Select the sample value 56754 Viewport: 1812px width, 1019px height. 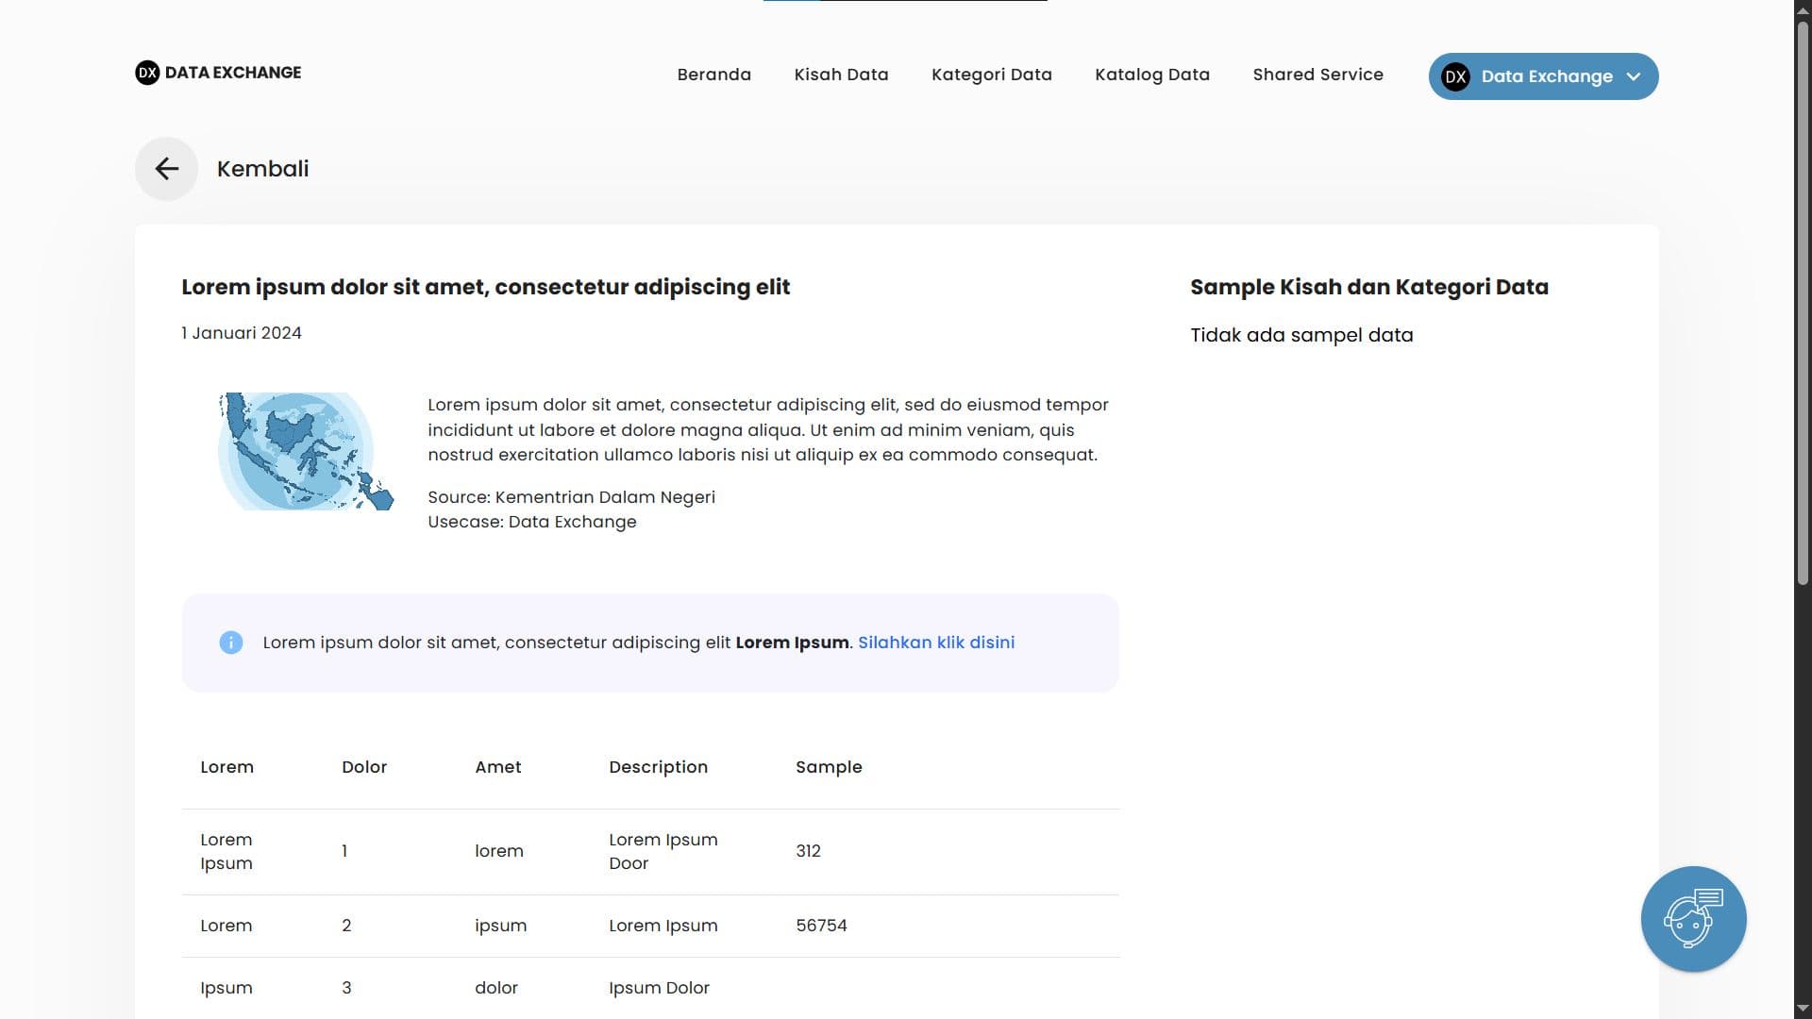click(x=821, y=926)
